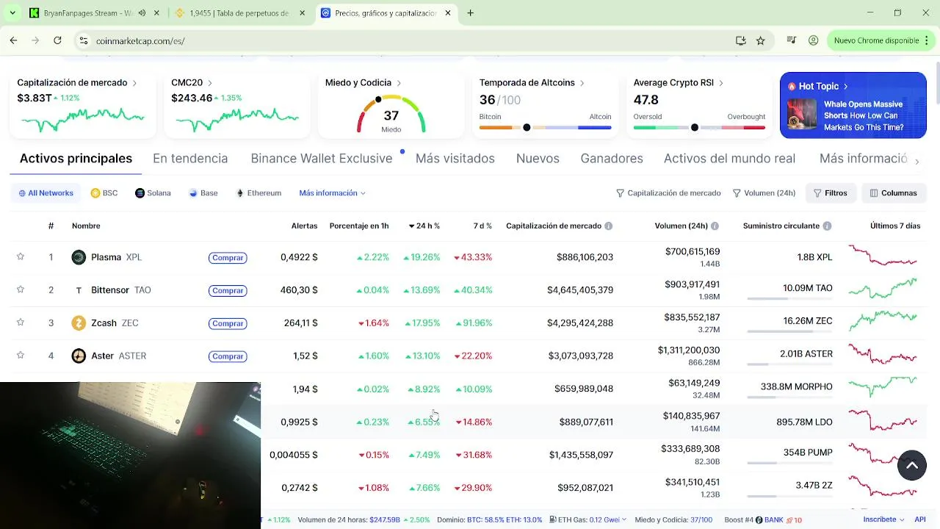Open Capitalización de mercado filter
Screen dimensions: 940x529
[x=668, y=193]
